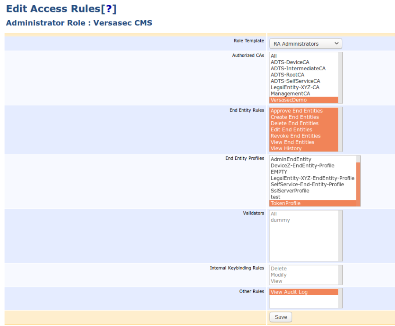This screenshot has height=326, width=395.
Task: Select the SslServerProfile entry
Action: point(288,191)
